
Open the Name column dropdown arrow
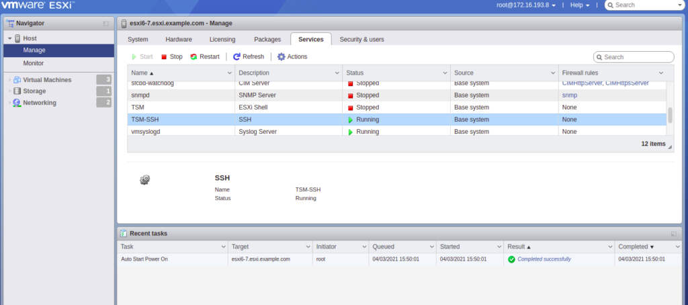tap(230, 73)
